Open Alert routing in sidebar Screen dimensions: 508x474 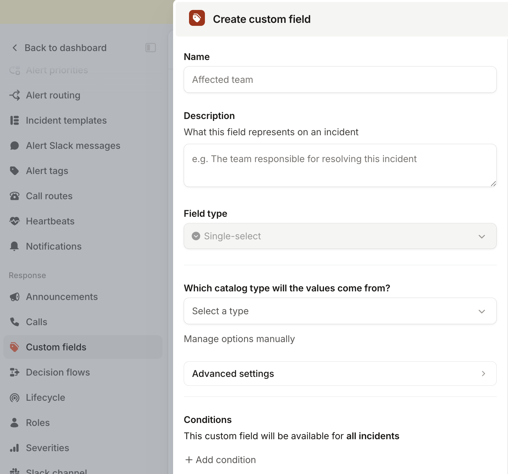pos(83,95)
